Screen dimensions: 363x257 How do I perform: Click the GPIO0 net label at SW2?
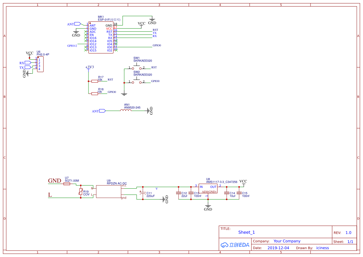(155, 81)
